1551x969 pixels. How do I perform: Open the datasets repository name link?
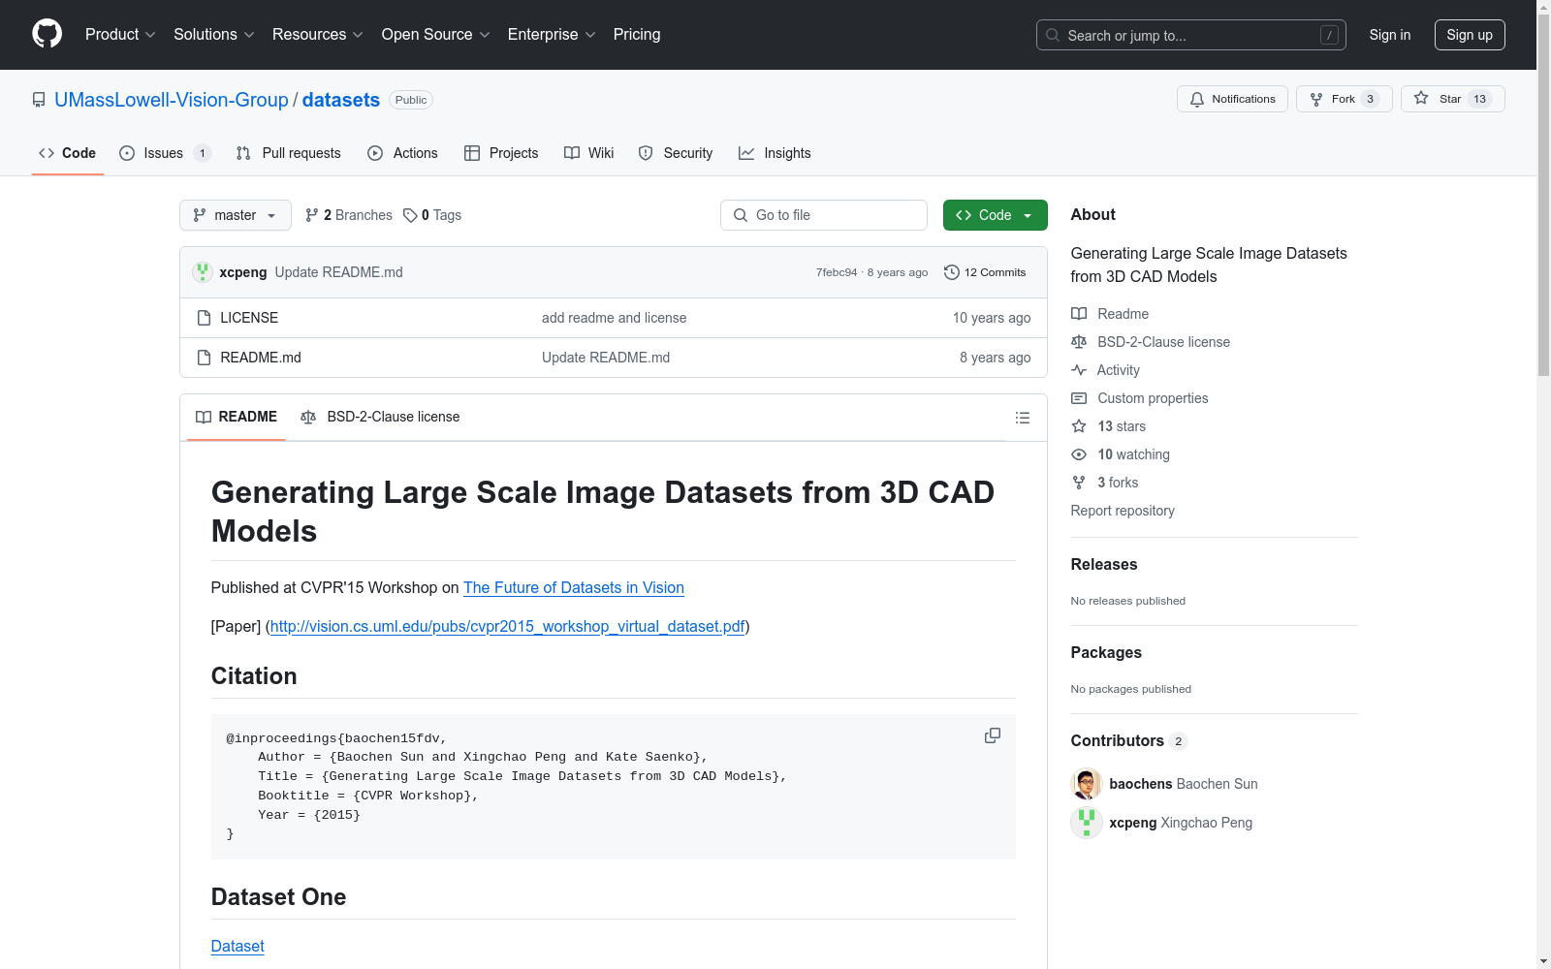(x=341, y=100)
